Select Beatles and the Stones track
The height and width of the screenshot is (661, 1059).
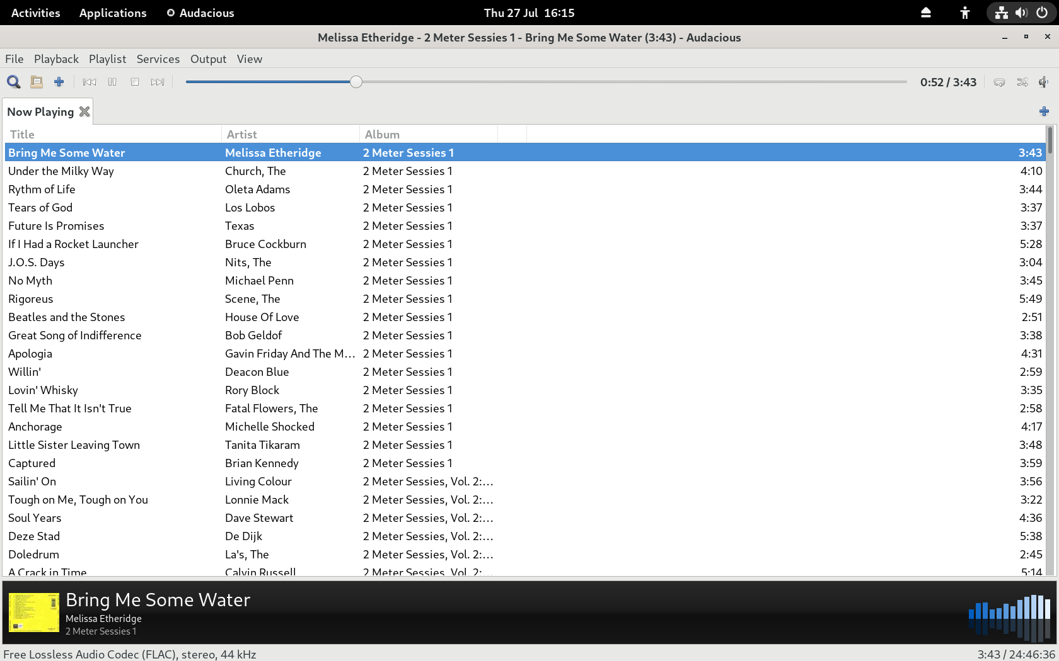(x=525, y=317)
